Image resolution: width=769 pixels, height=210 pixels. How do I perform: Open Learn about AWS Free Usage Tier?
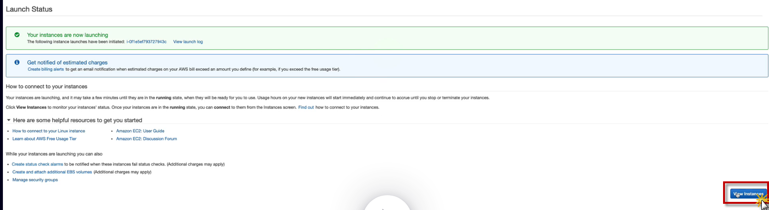(45, 139)
